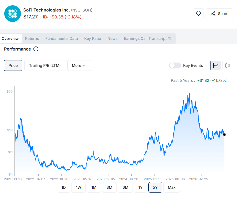
Task: Click the $19 price axis label
Action: pos(10,130)
